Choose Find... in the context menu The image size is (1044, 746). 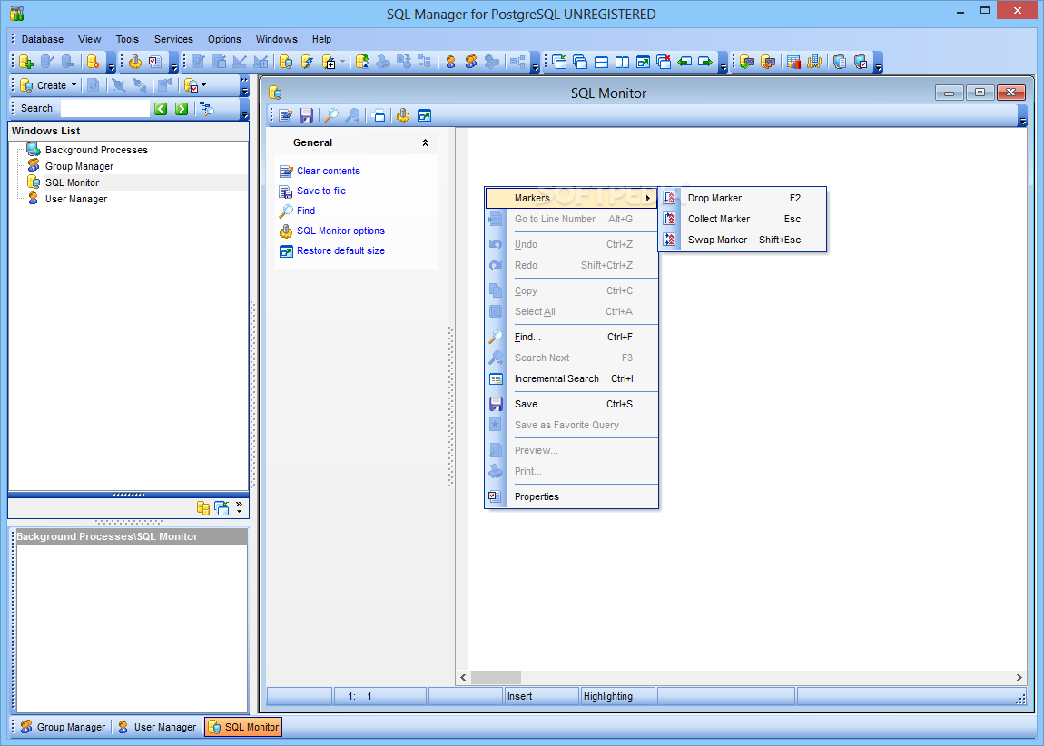[x=572, y=337]
